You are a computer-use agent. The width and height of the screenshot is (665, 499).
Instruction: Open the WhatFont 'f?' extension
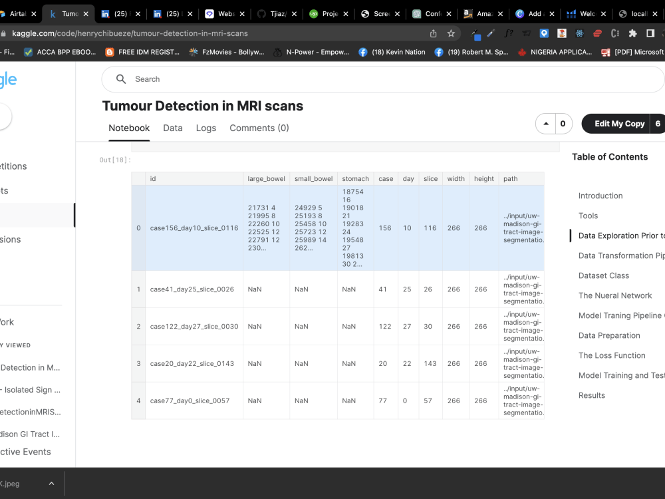509,33
